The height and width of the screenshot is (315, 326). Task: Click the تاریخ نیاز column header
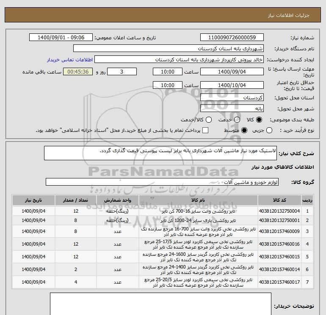point(33,200)
